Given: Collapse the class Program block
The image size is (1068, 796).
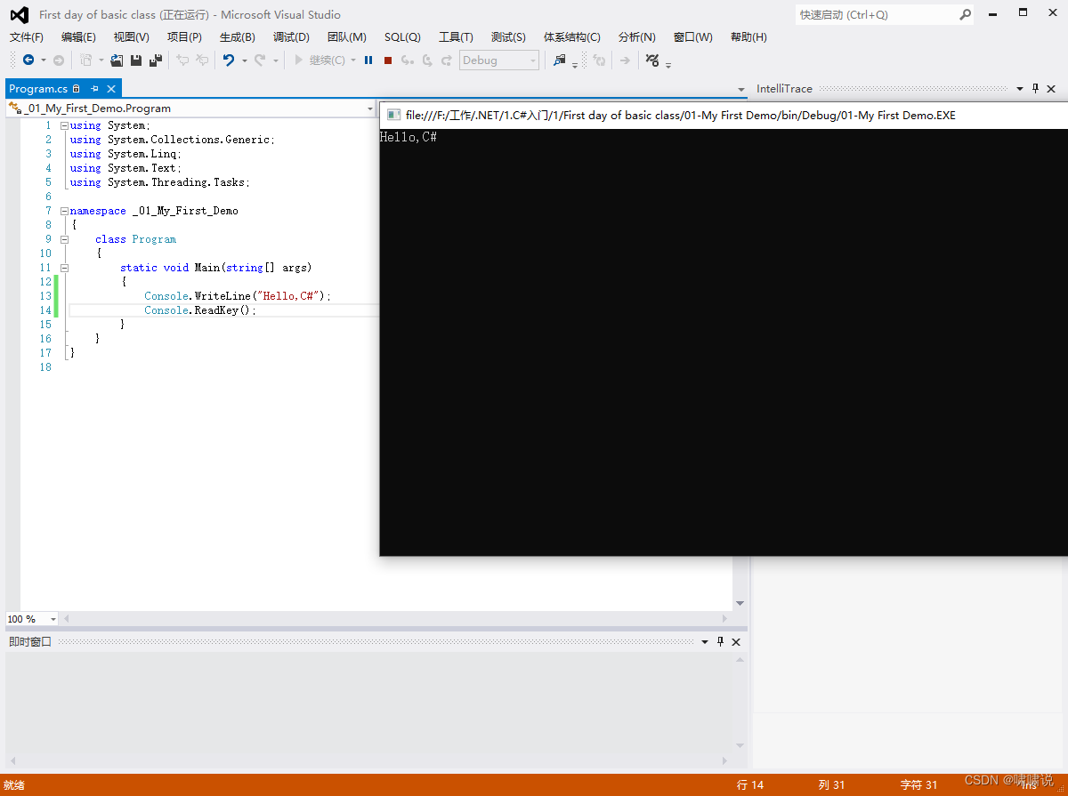Looking at the screenshot, I should coord(64,239).
